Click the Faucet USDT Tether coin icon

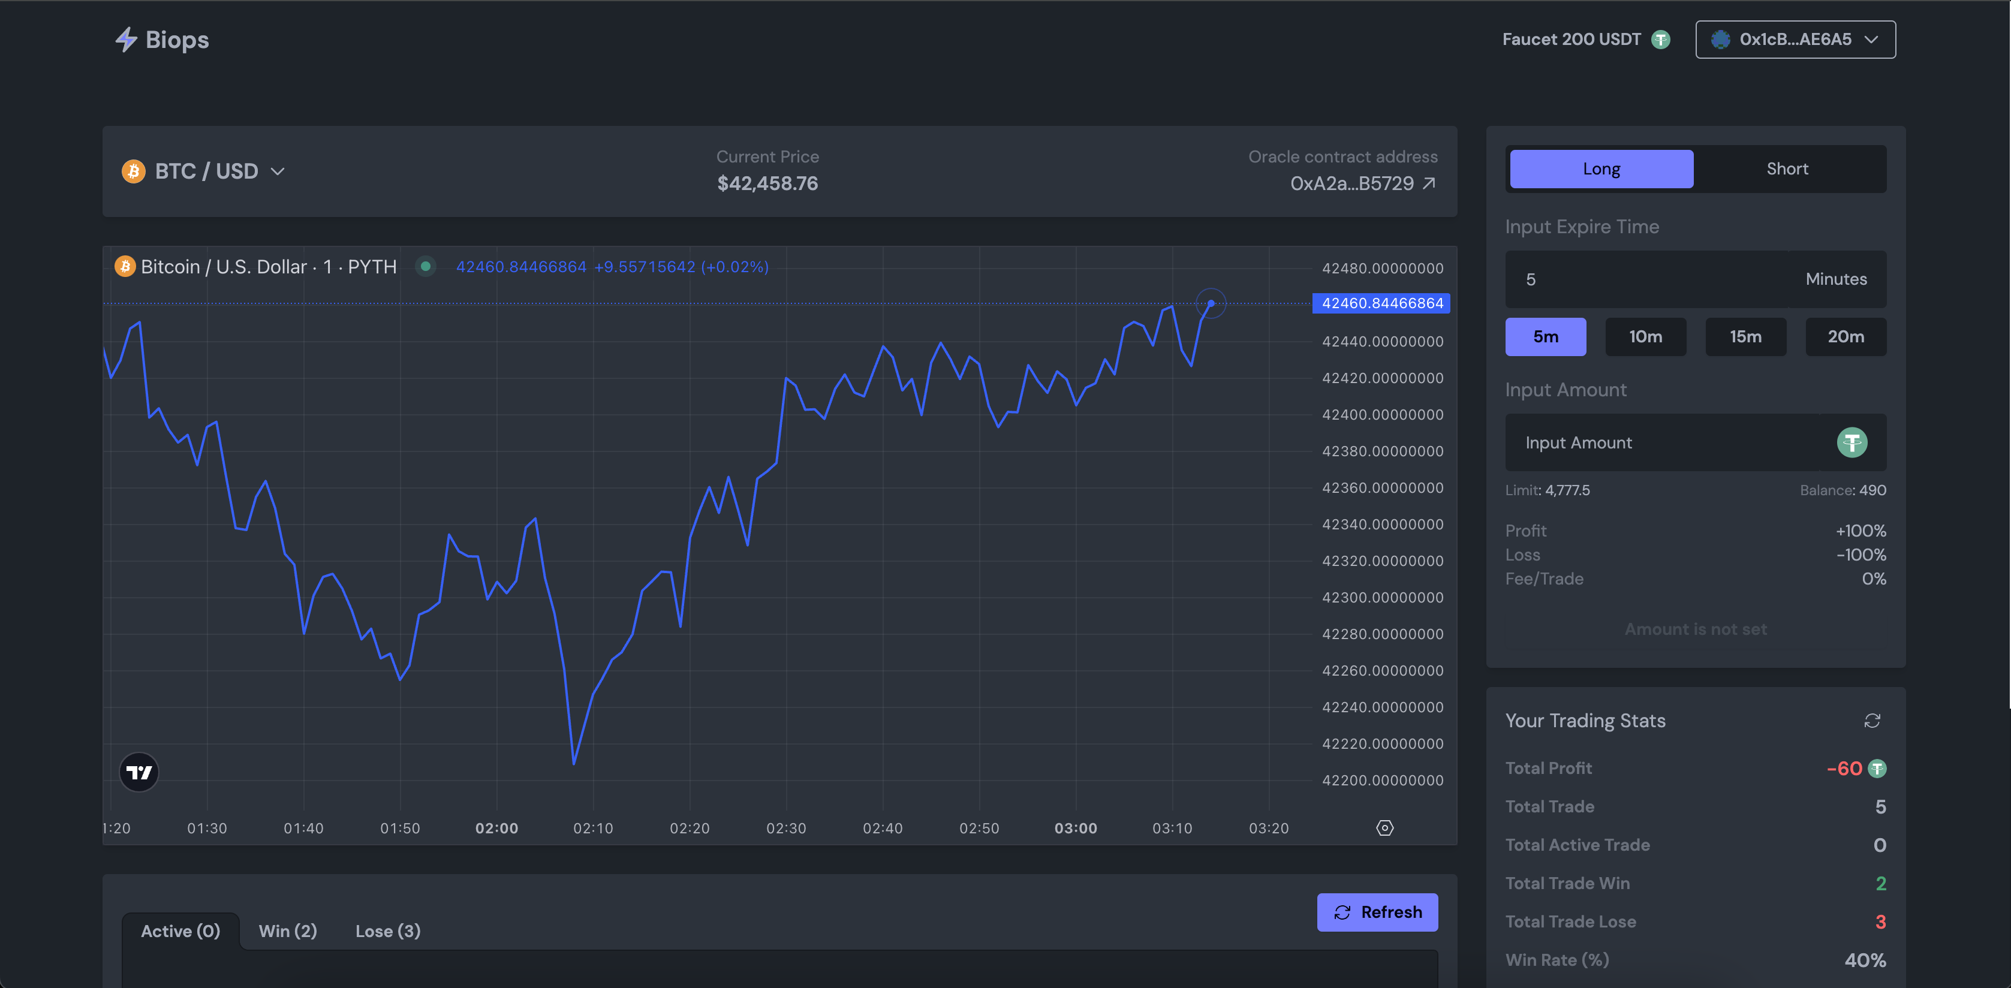coord(1660,40)
